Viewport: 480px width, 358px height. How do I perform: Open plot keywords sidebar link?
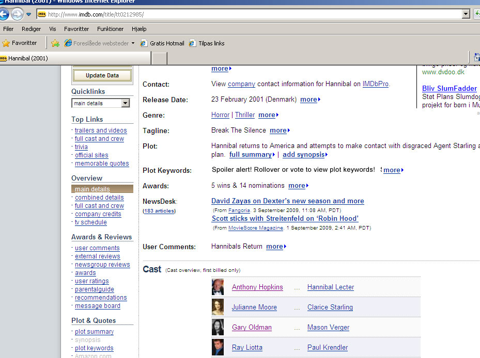point(94,348)
